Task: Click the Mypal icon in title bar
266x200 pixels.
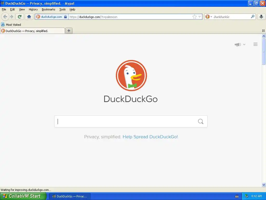Action: click(3, 3)
